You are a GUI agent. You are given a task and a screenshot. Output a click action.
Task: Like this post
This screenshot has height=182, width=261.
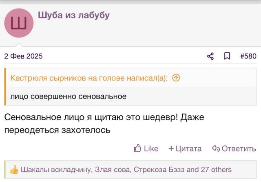click(146, 148)
